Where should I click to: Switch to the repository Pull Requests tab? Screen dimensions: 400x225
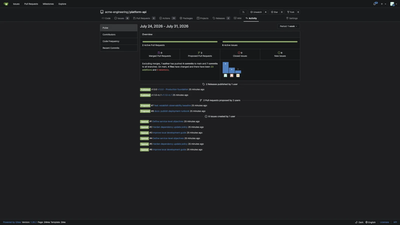click(x=144, y=18)
